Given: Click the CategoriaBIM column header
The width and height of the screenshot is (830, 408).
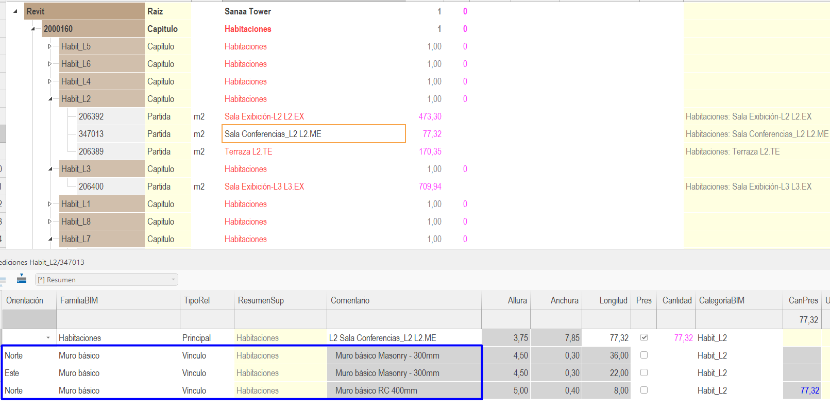Looking at the screenshot, I should pyautogui.click(x=739, y=300).
